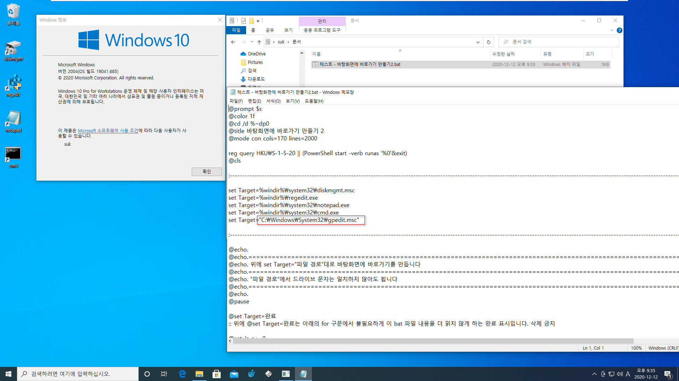Screen dimensions: 679x381
Task: Click the suk segment in the address bar
Action: pos(281,42)
